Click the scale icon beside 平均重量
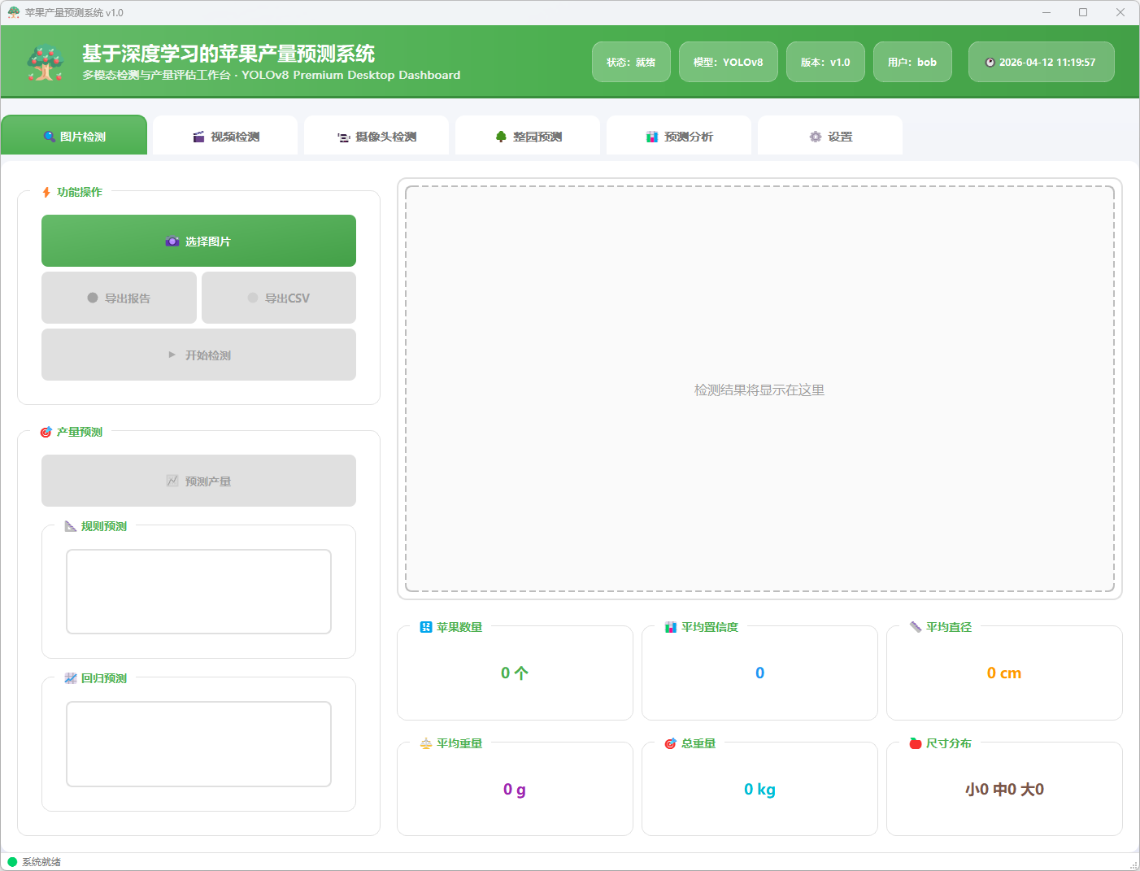The width and height of the screenshot is (1140, 871). pos(426,743)
